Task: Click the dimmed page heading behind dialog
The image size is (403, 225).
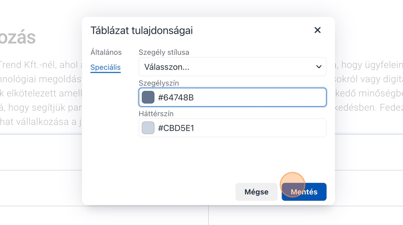Action: click(x=18, y=37)
